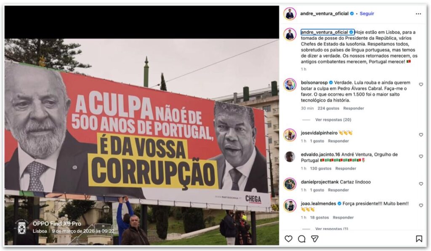Like the bolsonarosp comment

(x=421, y=84)
